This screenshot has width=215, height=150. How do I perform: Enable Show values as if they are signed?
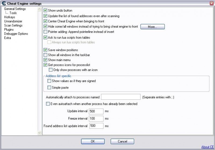pyautogui.click(x=49, y=81)
